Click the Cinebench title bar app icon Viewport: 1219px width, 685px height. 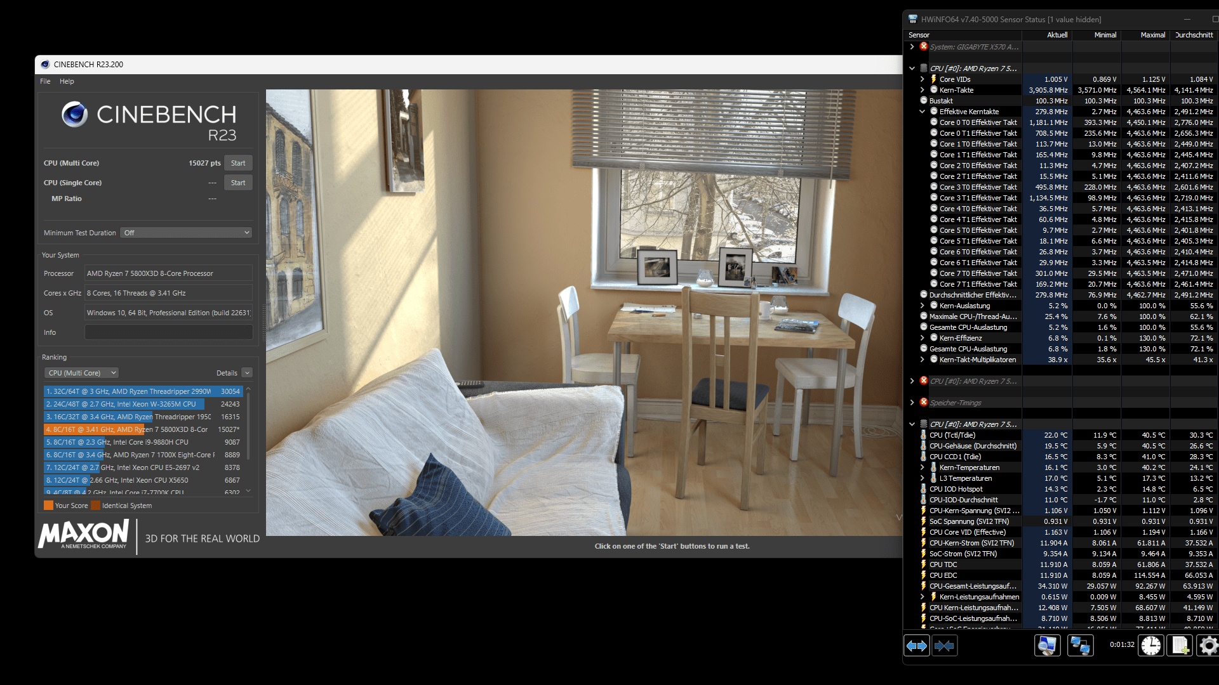45,64
